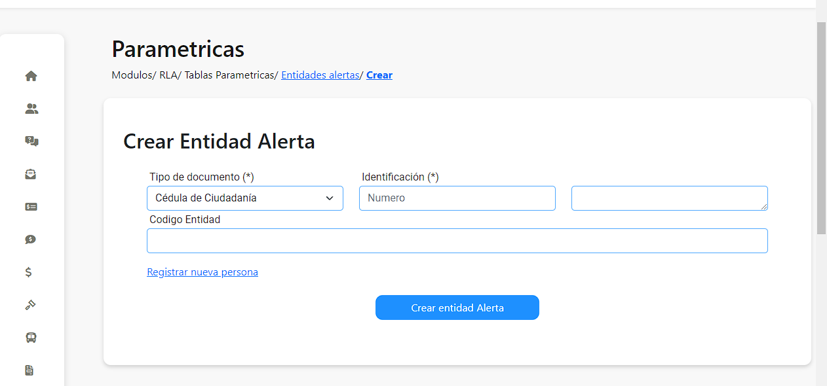Open the dollar sign sidebar icon

tap(28, 272)
